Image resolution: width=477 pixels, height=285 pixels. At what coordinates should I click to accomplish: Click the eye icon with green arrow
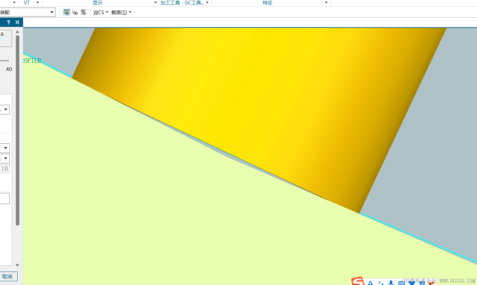(75, 12)
